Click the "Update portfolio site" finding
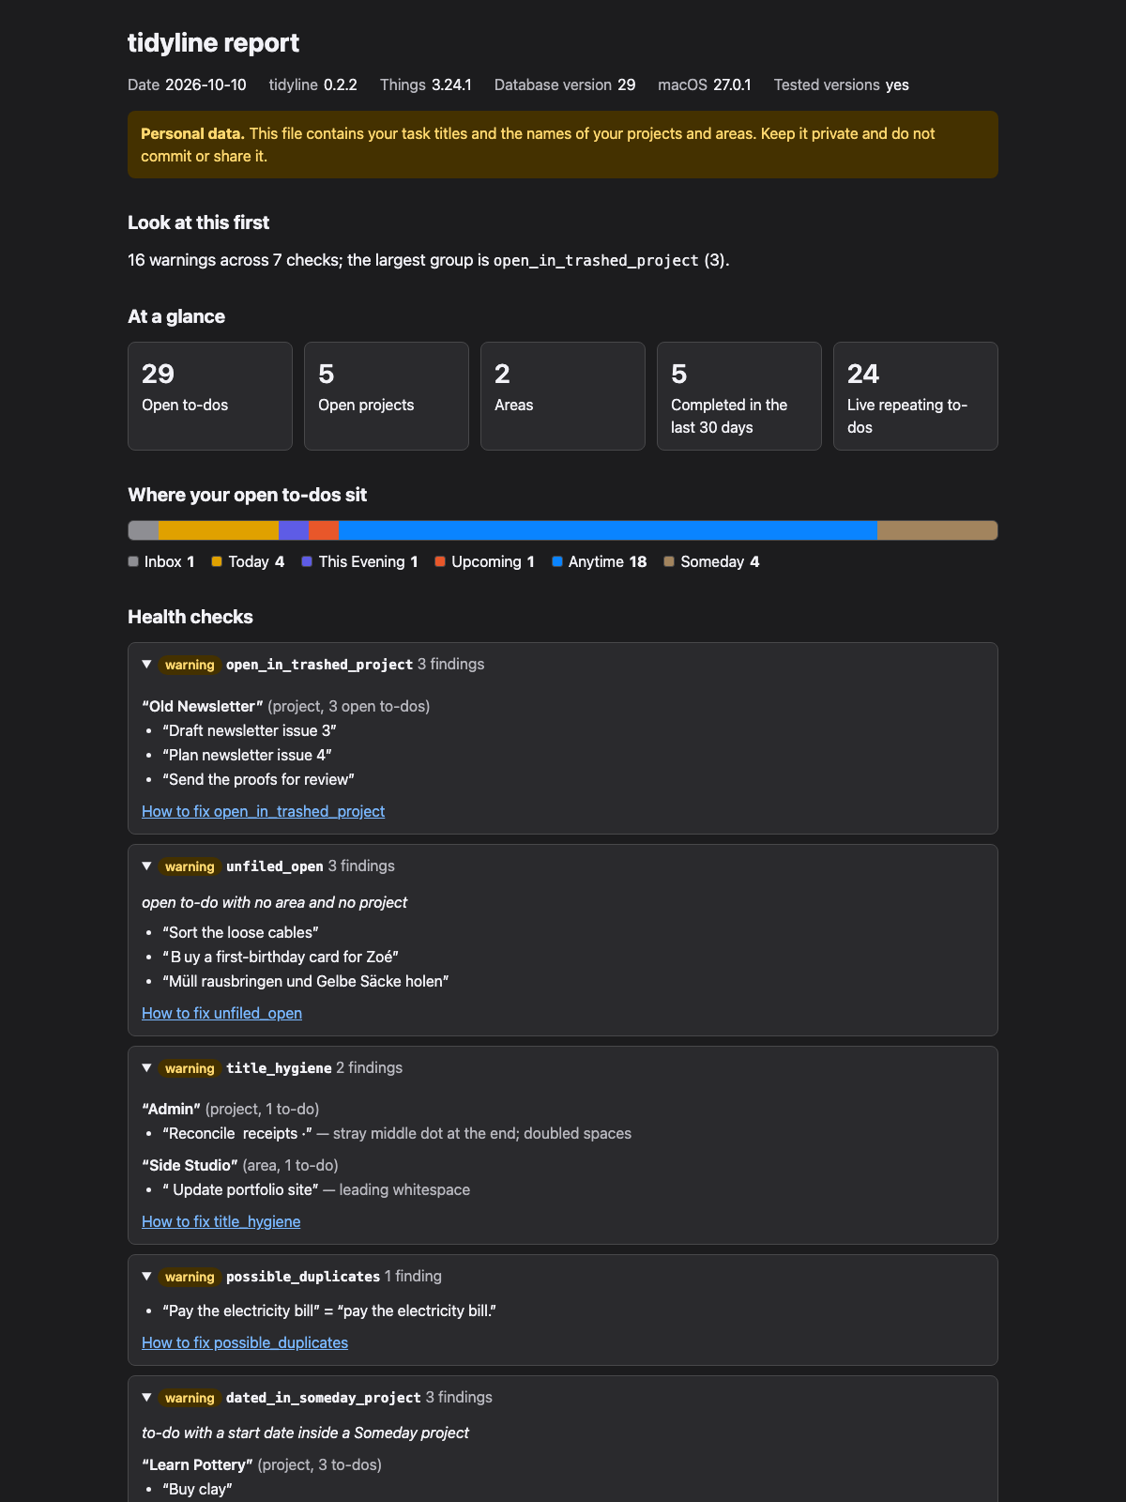This screenshot has height=1502, width=1126. (x=316, y=1189)
